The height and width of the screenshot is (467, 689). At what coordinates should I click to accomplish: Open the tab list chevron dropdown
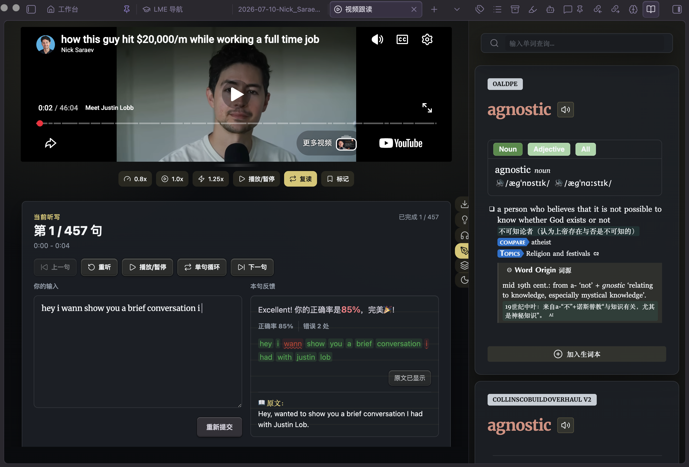pyautogui.click(x=456, y=10)
